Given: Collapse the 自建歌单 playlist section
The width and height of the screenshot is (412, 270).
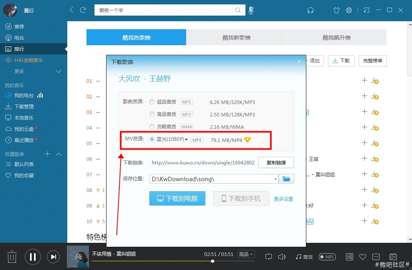Looking at the screenshot, I should (58, 154).
